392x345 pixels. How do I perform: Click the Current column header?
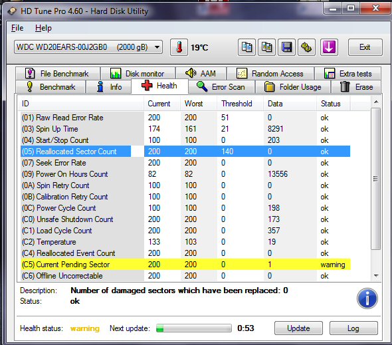pyautogui.click(x=162, y=103)
